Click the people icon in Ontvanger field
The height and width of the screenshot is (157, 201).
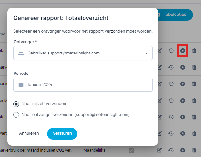click(21, 53)
